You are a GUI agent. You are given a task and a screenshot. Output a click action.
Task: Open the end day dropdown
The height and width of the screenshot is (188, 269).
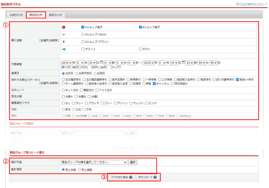click(x=174, y=63)
